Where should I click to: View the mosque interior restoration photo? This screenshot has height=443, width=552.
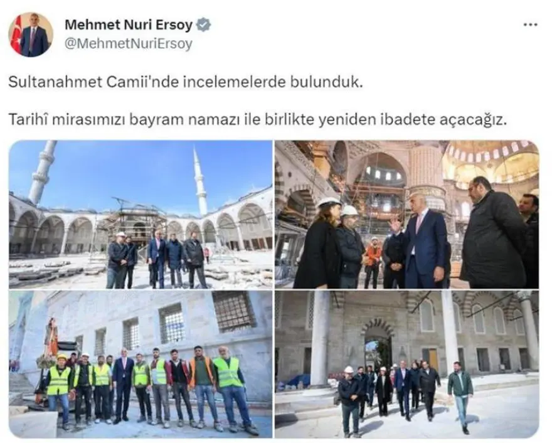click(406, 215)
